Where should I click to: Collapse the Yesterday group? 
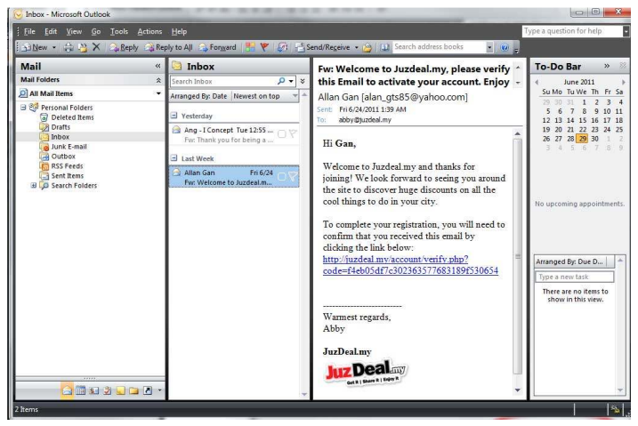174,116
